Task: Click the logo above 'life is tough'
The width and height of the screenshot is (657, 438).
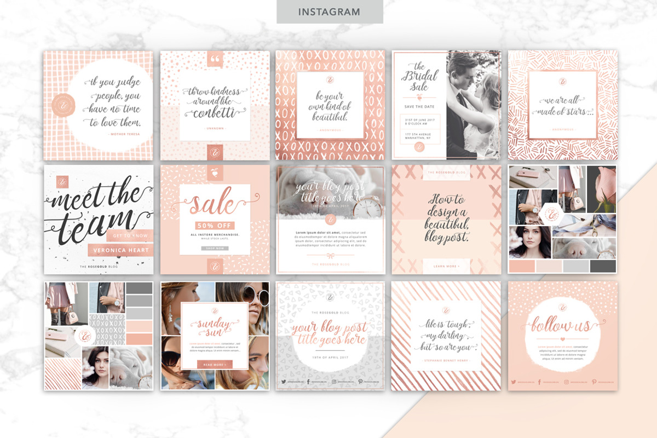Action: (445, 310)
